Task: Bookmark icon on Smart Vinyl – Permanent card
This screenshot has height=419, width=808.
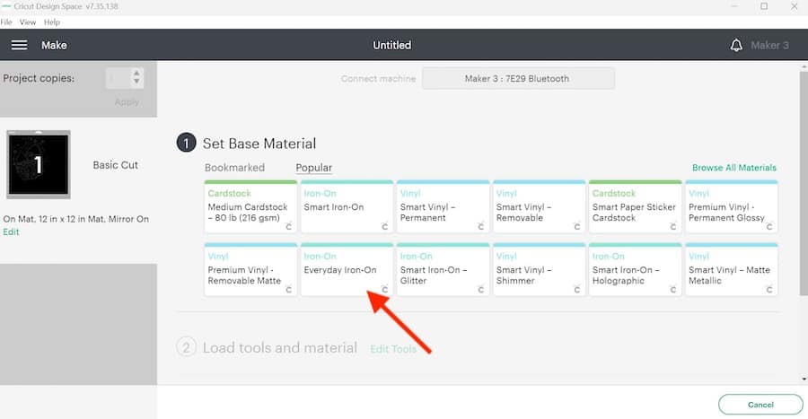Action: coord(481,226)
